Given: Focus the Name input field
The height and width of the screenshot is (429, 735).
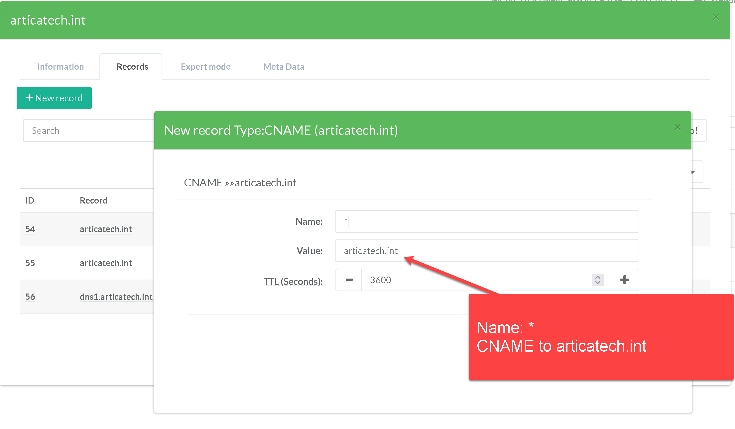Looking at the screenshot, I should pyautogui.click(x=486, y=221).
